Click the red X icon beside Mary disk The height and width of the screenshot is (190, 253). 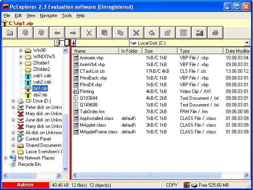point(21,114)
